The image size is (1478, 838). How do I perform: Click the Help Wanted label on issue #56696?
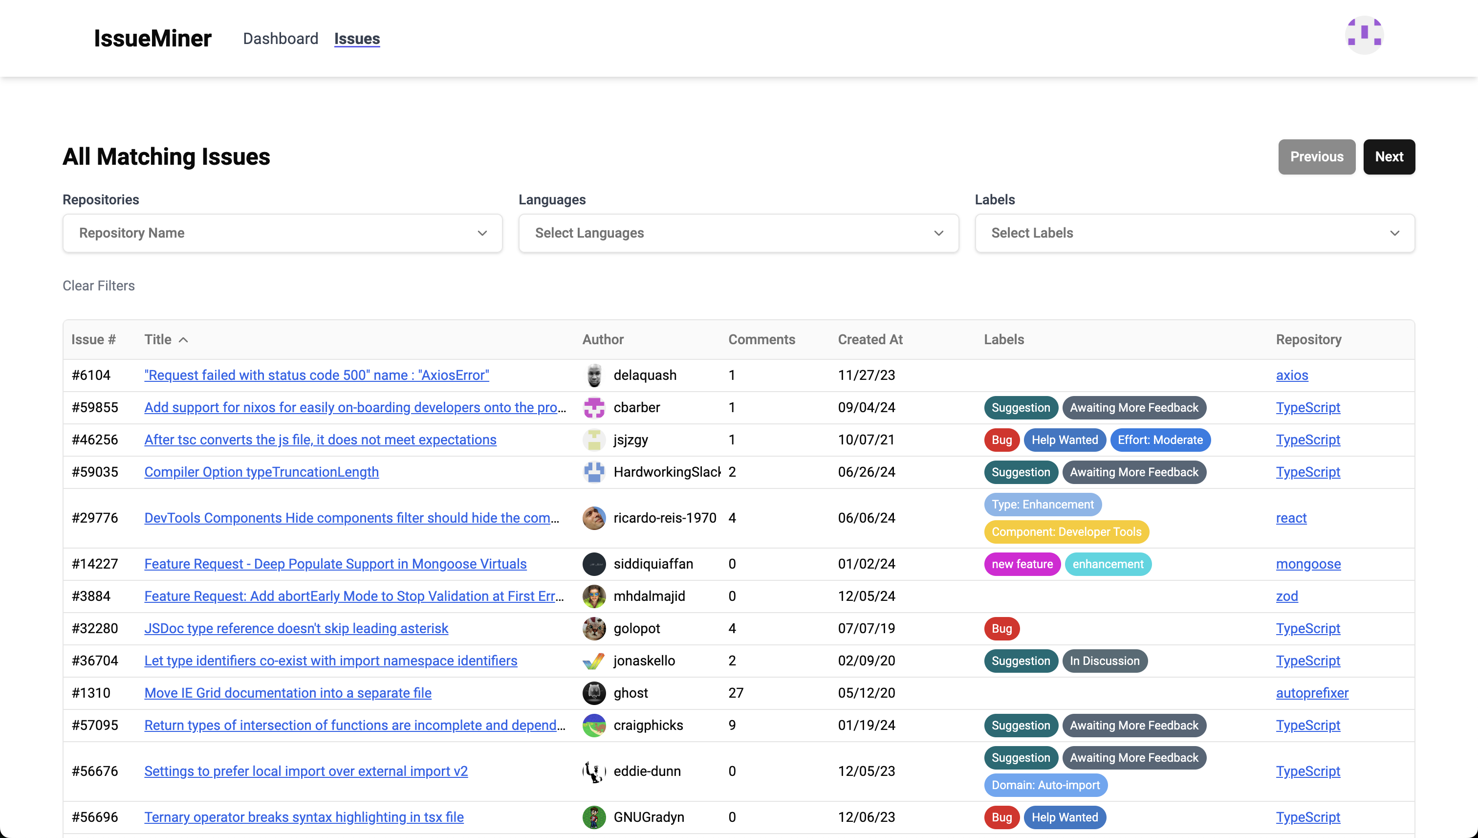[1065, 817]
